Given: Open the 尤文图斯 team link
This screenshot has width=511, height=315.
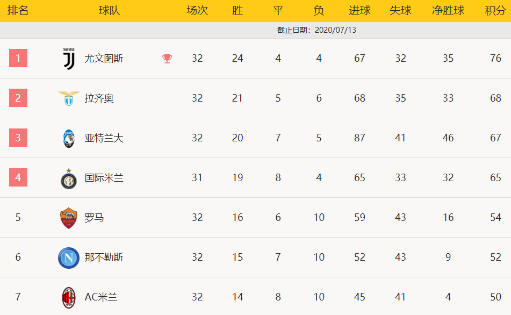Looking at the screenshot, I should pyautogui.click(x=104, y=59).
